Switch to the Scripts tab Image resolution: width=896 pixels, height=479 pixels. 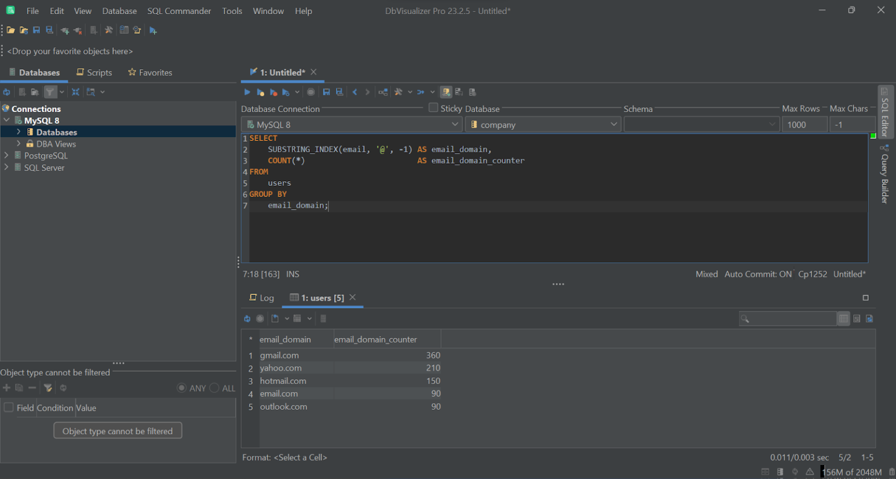[x=94, y=72]
